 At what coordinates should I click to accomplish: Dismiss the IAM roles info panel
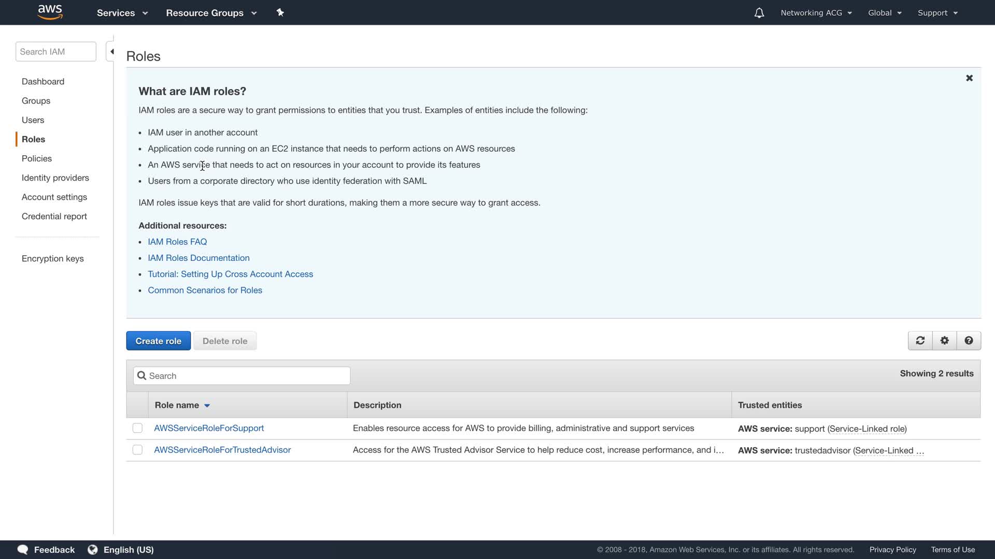[969, 78]
